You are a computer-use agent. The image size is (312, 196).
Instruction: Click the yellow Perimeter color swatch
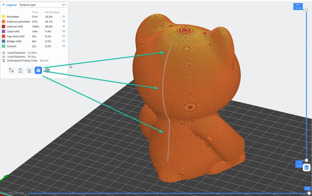(x=3, y=17)
